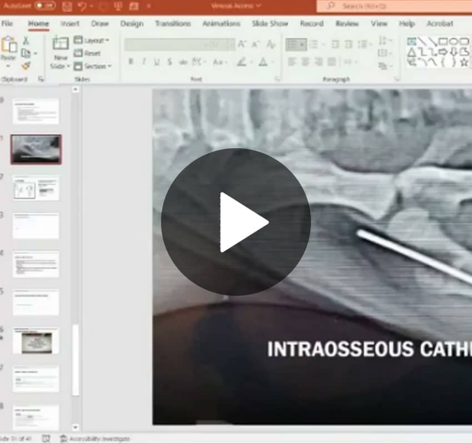Image resolution: width=472 pixels, height=444 pixels.
Task: Open the Slide Show tab
Action: point(270,23)
